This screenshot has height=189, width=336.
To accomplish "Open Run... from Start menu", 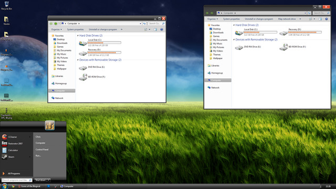I will tap(38, 155).
